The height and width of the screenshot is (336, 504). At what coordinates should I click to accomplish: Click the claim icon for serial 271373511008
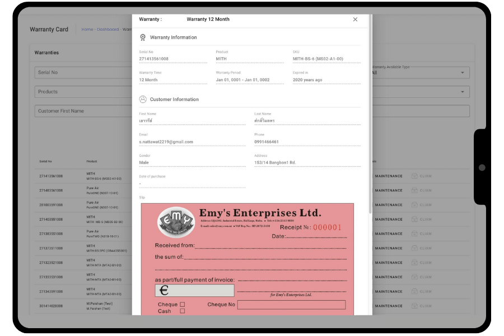[x=415, y=248]
